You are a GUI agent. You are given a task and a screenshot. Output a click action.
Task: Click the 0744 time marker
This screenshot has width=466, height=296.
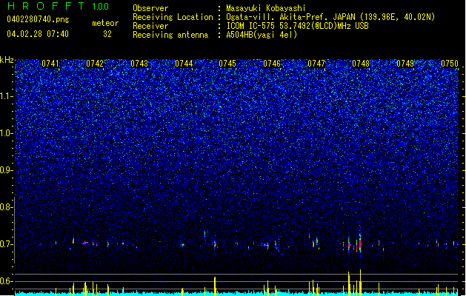point(184,64)
